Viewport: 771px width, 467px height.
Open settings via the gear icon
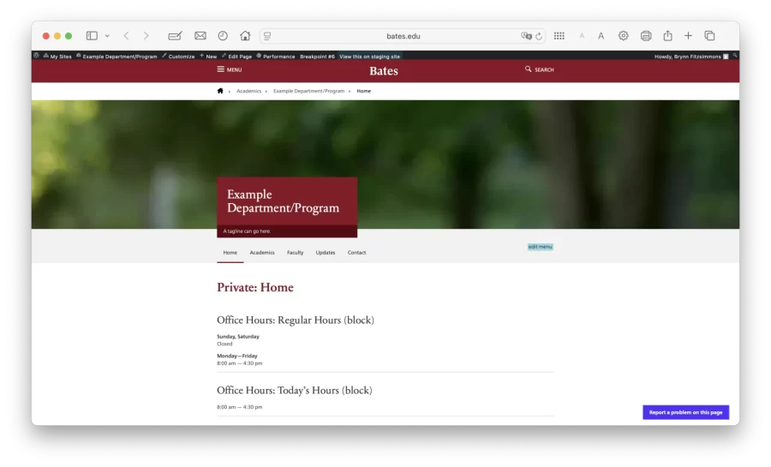[624, 36]
